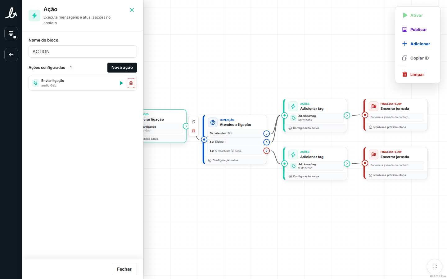Viewport: 447px width, 279px height.
Task: Click the lightning icon on the aprovados tag node
Action: click(x=293, y=106)
